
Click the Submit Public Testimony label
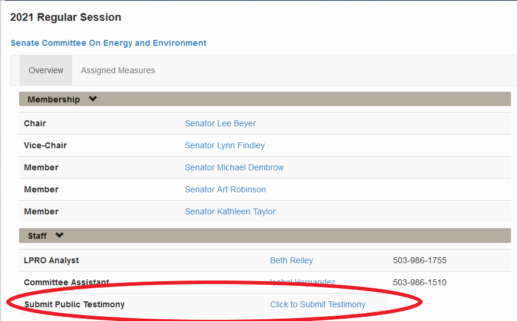(74, 304)
